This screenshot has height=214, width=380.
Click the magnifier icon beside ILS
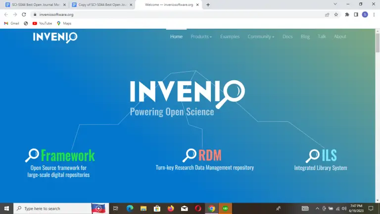click(313, 156)
